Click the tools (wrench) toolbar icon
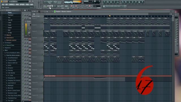The width and height of the screenshot is (181, 102). (133, 2)
